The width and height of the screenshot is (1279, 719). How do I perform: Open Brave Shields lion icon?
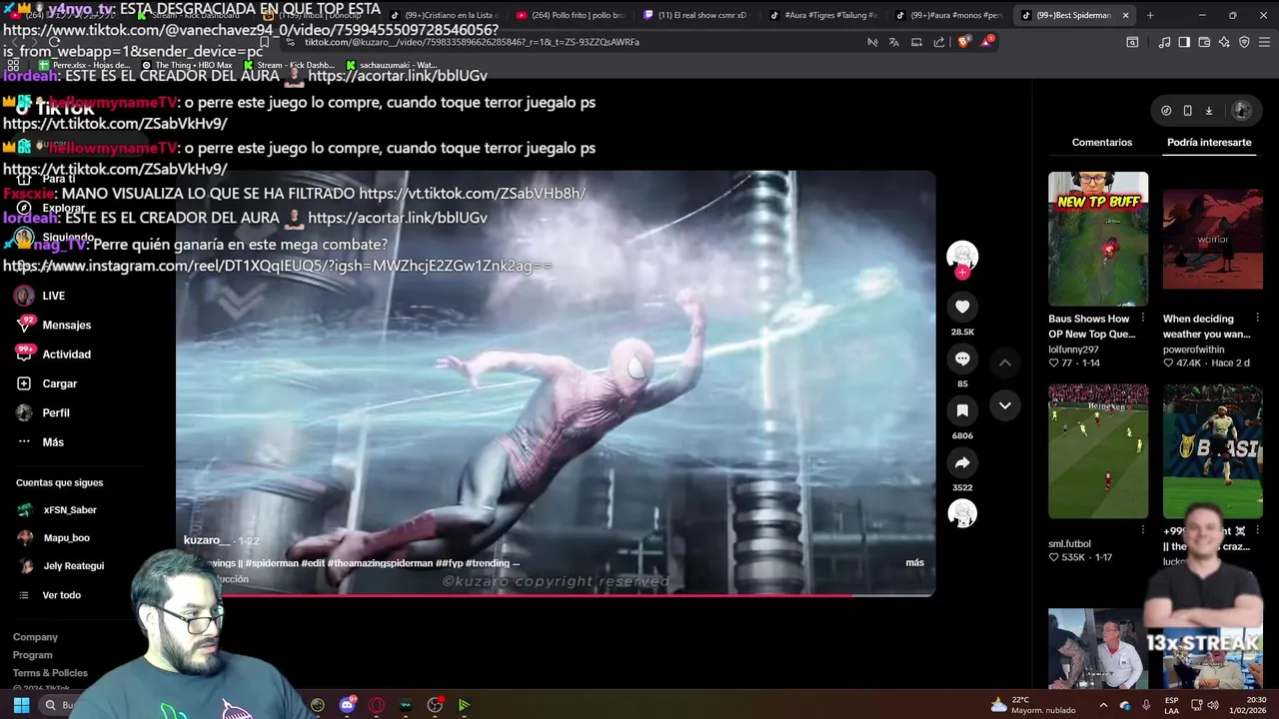(963, 42)
